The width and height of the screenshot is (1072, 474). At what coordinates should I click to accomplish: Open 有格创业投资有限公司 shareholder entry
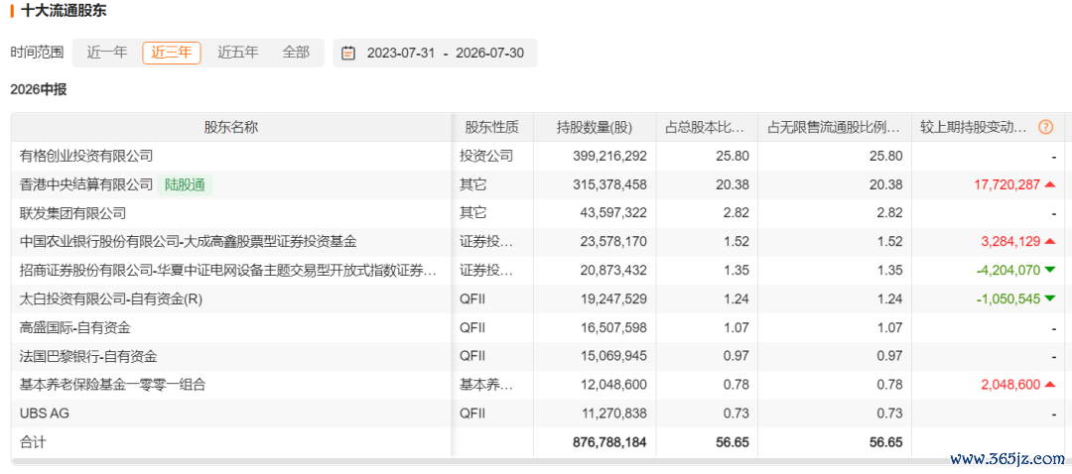coord(86,156)
